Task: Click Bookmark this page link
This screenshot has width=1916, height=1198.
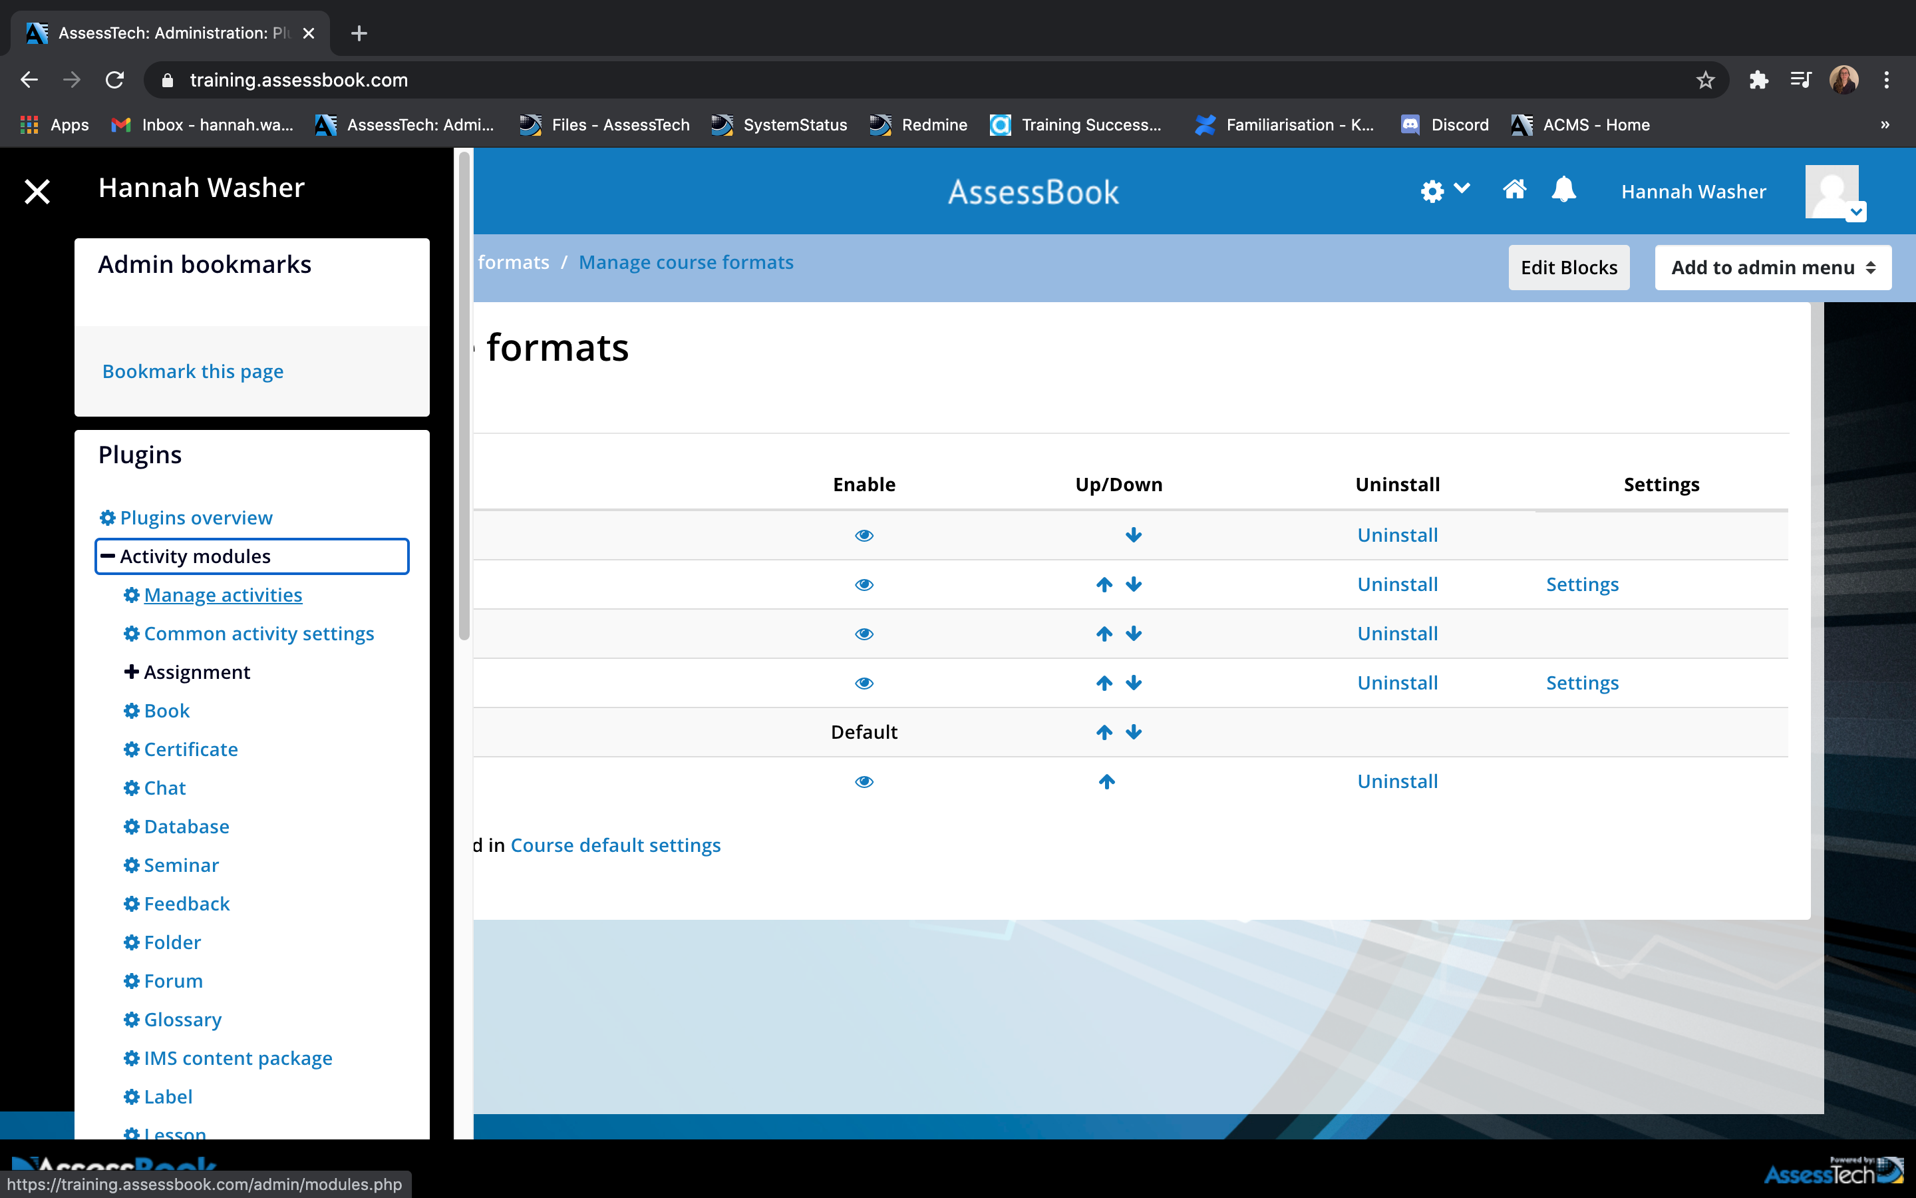Action: coord(192,371)
